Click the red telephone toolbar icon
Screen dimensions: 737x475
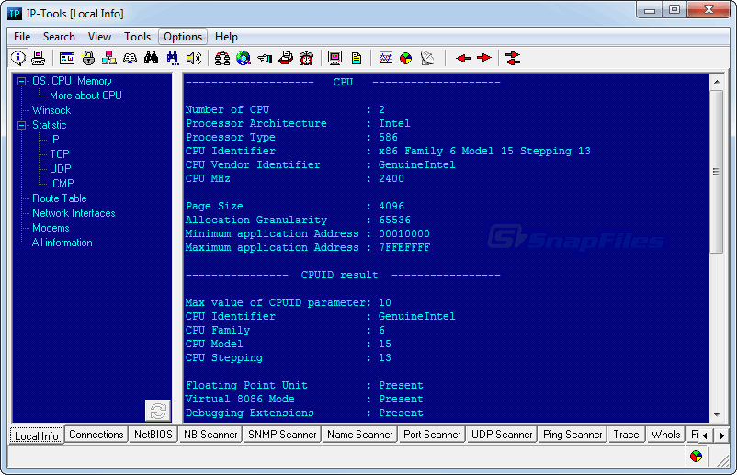pyautogui.click(x=286, y=58)
